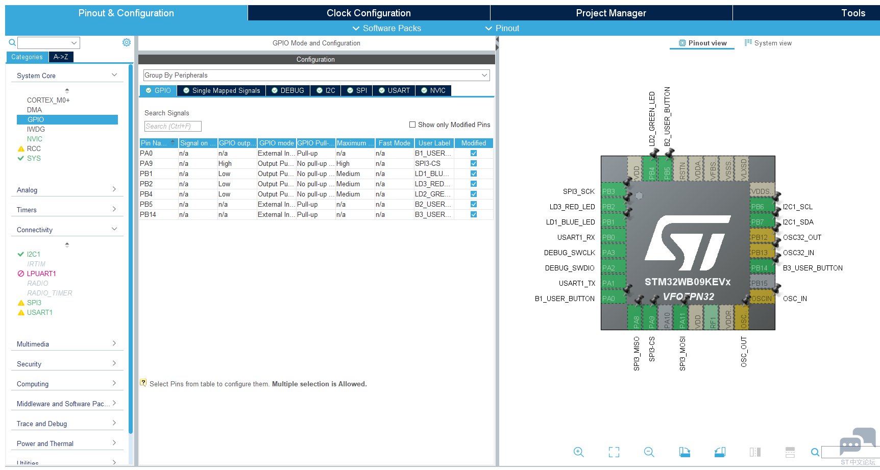The height and width of the screenshot is (470, 880).
Task: Select pin PB5 on the chip
Action: [666, 169]
